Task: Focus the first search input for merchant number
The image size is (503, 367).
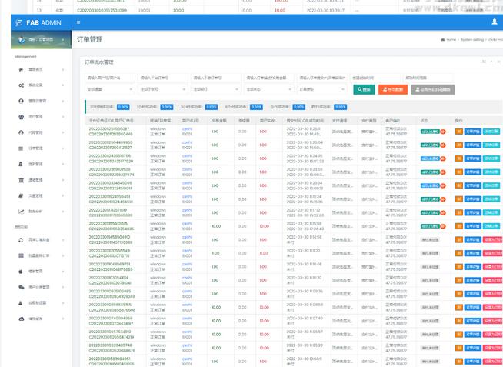Action: click(110, 78)
